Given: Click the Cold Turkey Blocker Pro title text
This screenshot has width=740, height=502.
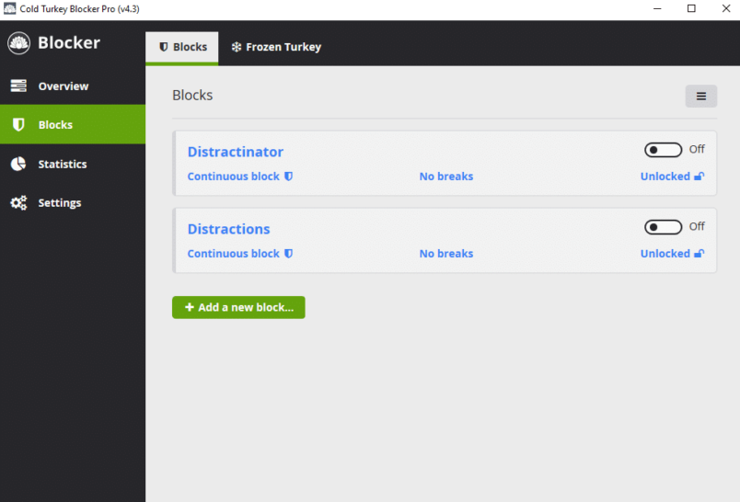Looking at the screenshot, I should [x=79, y=9].
